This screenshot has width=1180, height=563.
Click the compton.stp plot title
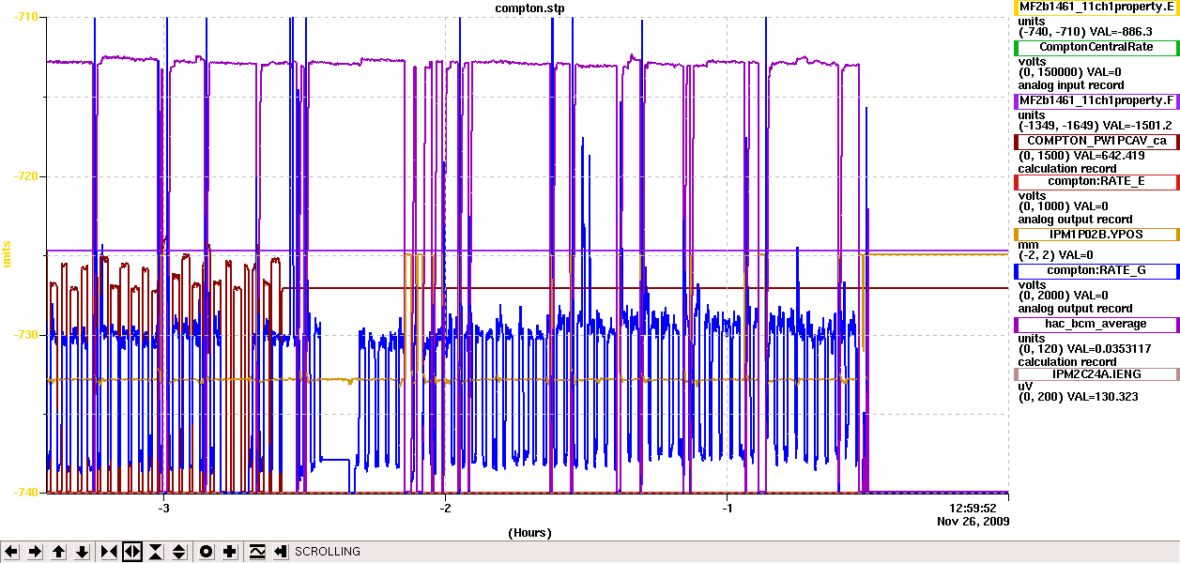click(530, 8)
